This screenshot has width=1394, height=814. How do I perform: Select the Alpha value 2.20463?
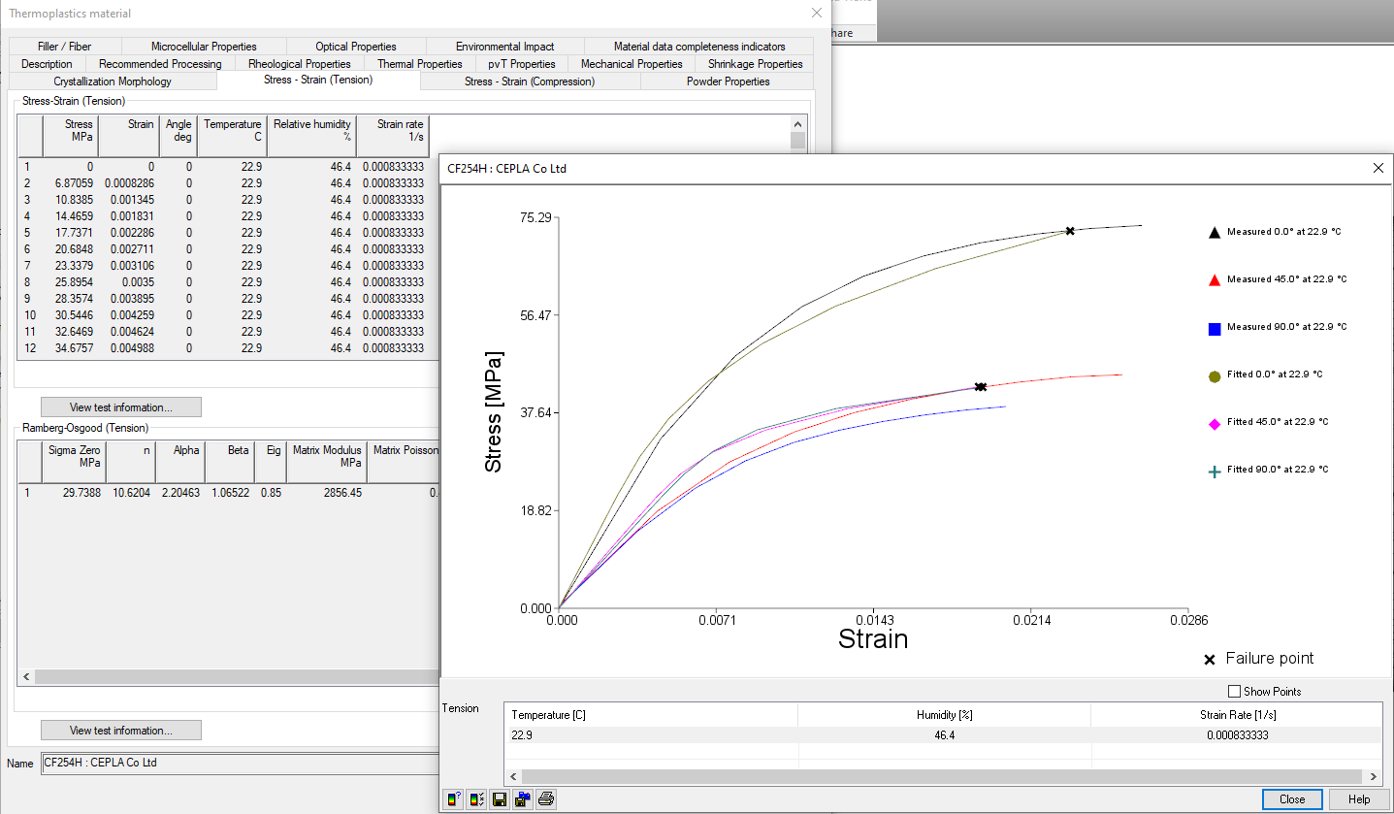pos(180,493)
